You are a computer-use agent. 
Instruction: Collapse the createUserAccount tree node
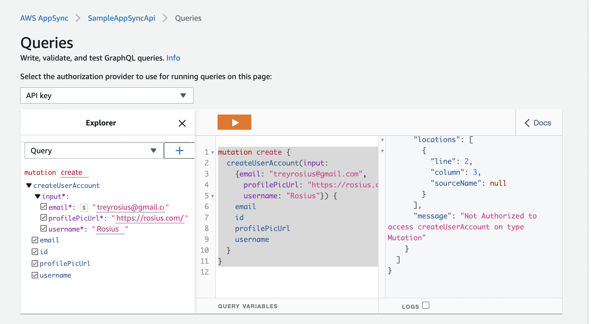pyautogui.click(x=29, y=185)
